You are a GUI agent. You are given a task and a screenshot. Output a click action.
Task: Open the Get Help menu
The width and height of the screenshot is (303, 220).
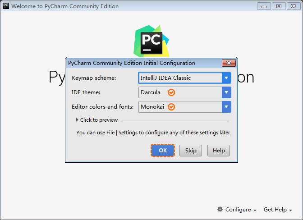click(278, 210)
